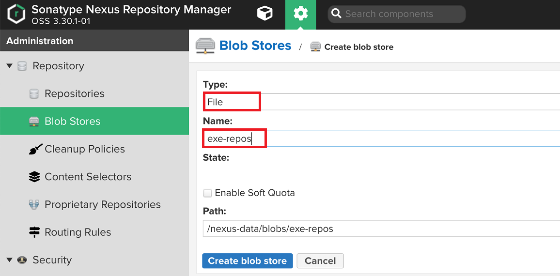Enable the Soft Quota checkbox

[x=207, y=193]
